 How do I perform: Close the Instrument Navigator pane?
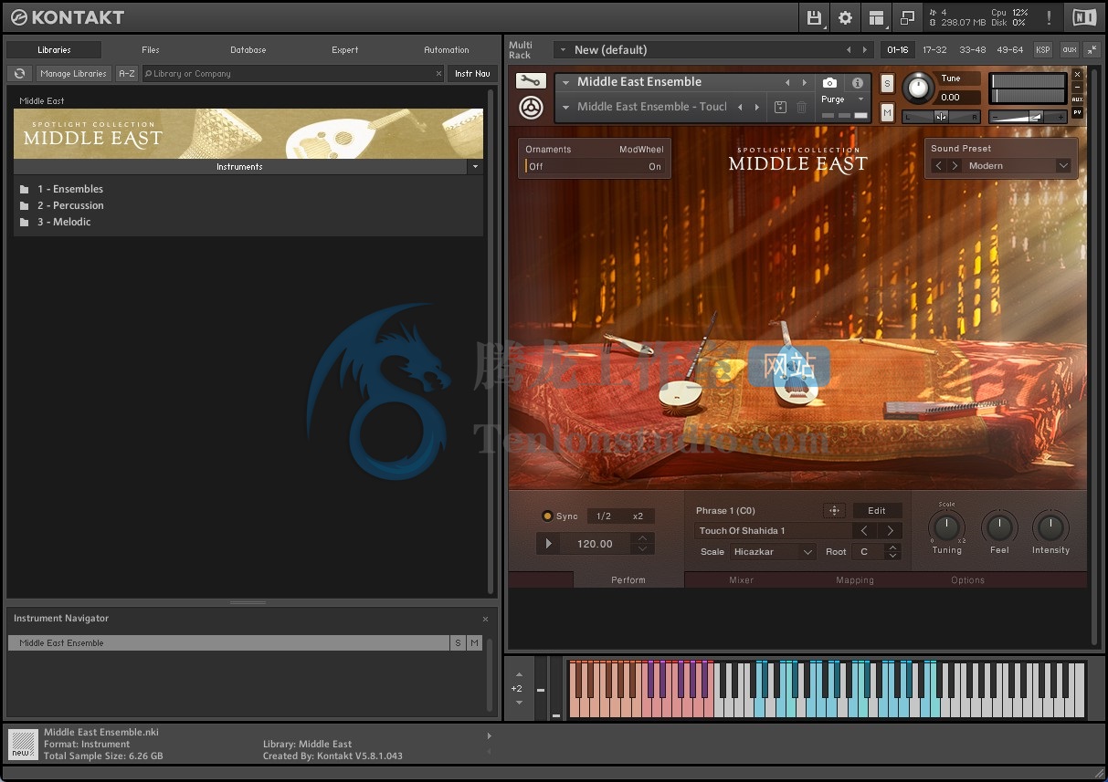point(485,619)
